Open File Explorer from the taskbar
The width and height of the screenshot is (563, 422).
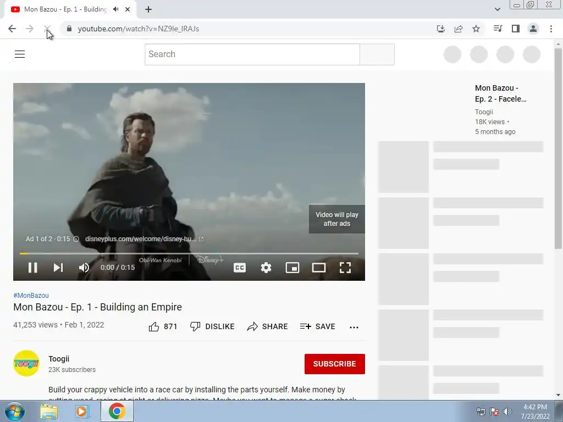pos(48,412)
